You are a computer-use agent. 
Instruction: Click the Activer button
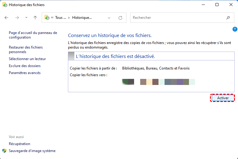(x=222, y=98)
